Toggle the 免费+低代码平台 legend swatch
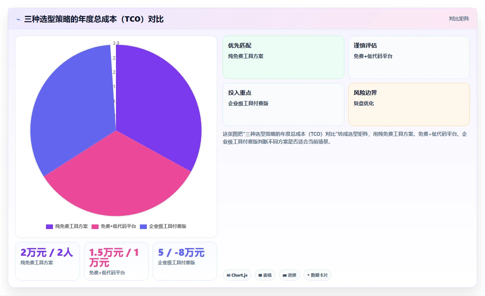Image resolution: width=485 pixels, height=296 pixels. click(x=95, y=226)
